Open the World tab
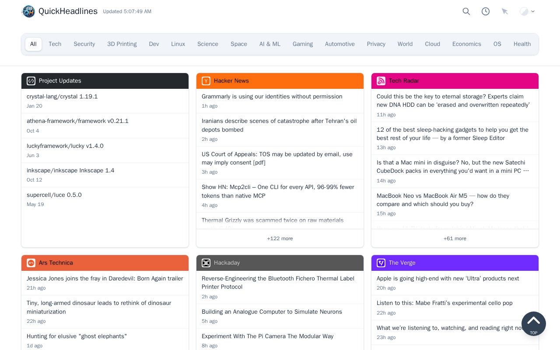Viewport: 560px width, 350px height. 405,44
